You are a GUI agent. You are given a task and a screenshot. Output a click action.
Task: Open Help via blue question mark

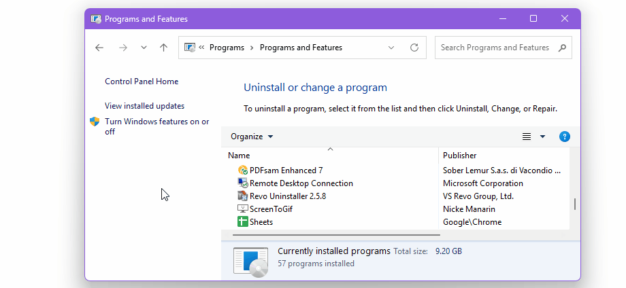(565, 137)
